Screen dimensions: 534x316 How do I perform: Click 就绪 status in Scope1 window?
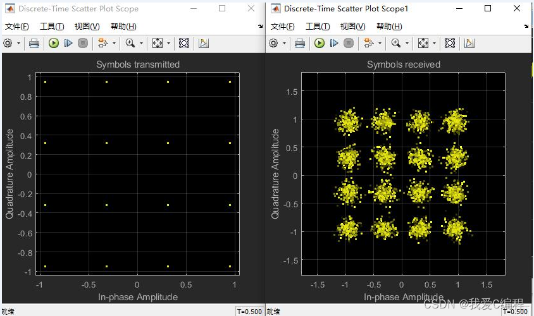pos(273,312)
